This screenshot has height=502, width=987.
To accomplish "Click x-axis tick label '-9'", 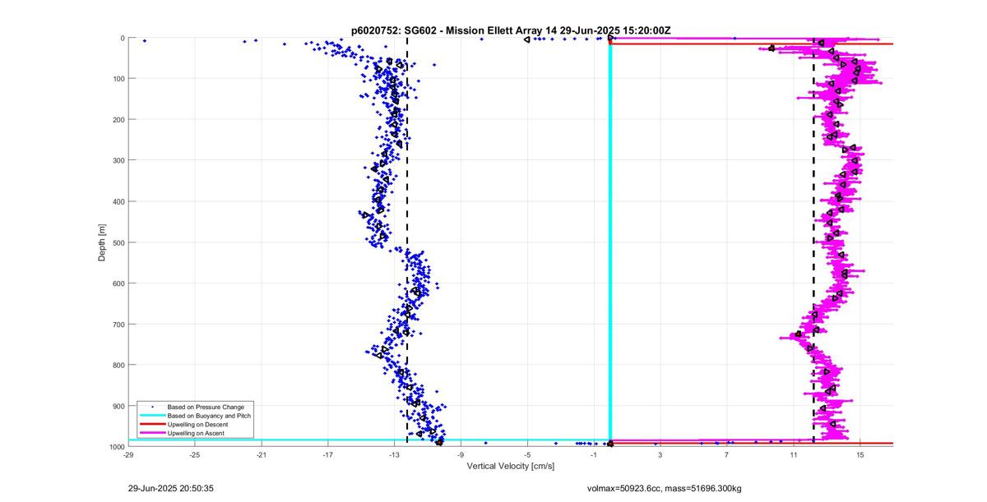I will (461, 454).
